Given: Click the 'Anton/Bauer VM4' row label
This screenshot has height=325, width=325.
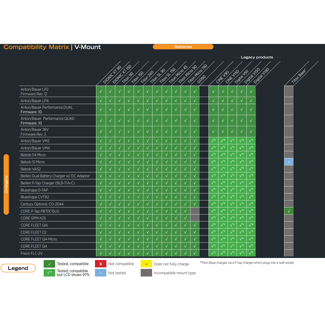Looking at the screenshot, I should point(35,148).
